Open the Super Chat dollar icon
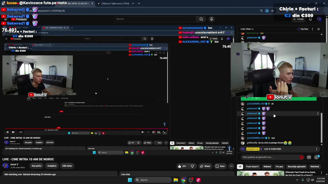The image size is (328, 184). click(309, 157)
